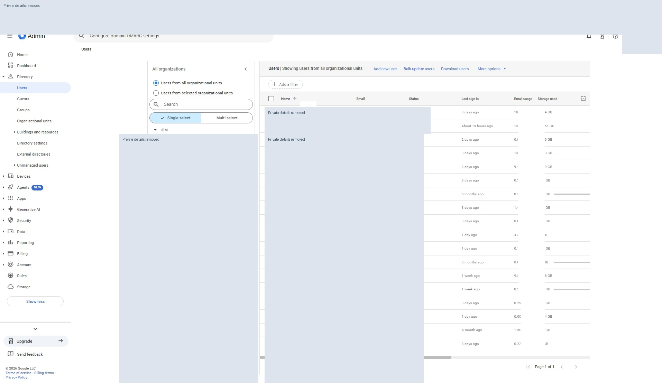Collapse the All organizations panel chevron

pos(246,69)
